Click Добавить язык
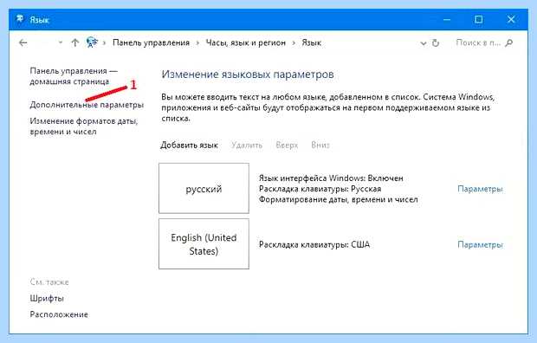Screen dimensions: 537x343 click(x=189, y=146)
